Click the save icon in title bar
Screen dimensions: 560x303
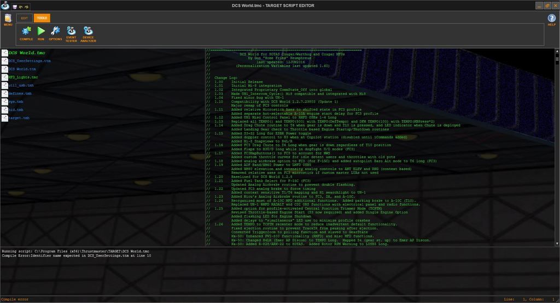tap(14, 5)
